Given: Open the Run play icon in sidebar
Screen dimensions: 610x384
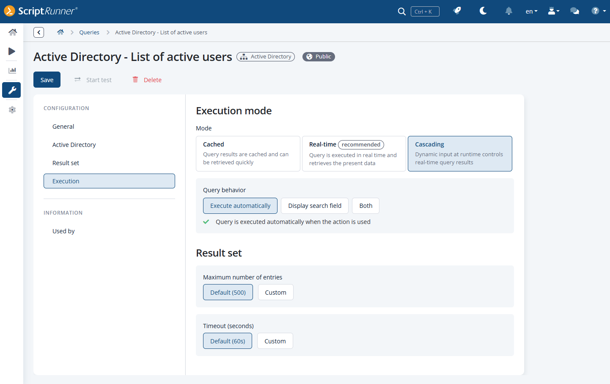Looking at the screenshot, I should (x=12, y=51).
